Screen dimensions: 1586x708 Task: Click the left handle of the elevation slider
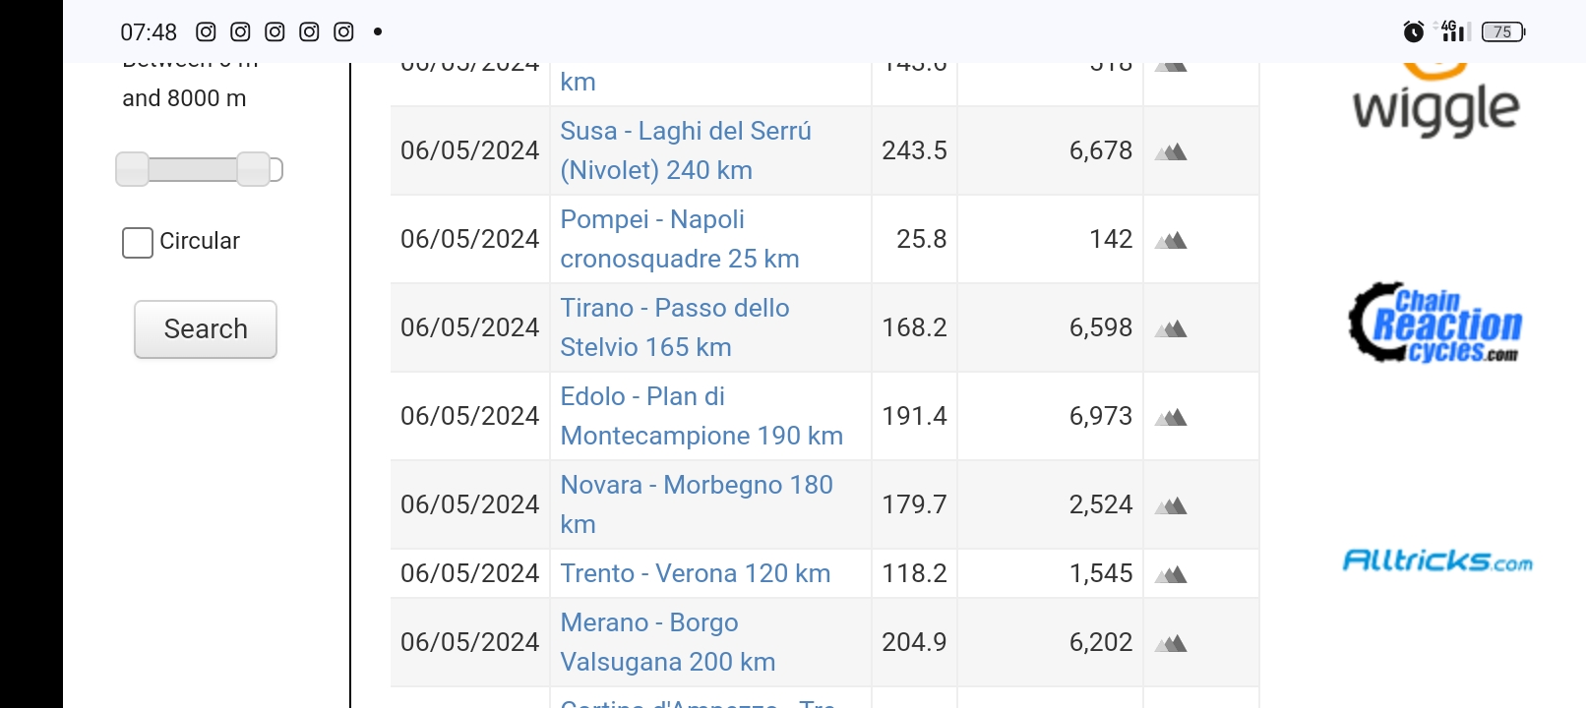[x=132, y=169]
